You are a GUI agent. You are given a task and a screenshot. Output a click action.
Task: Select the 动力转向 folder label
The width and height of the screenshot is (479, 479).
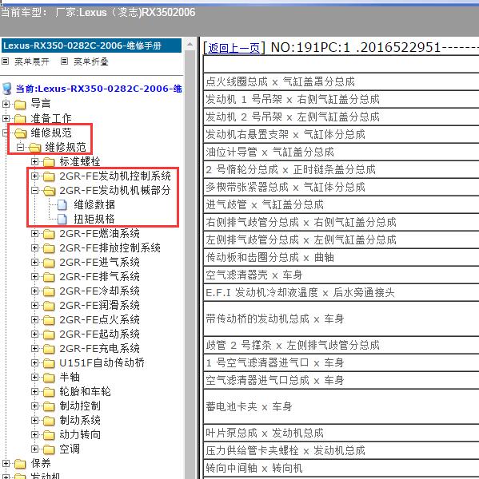click(x=80, y=435)
